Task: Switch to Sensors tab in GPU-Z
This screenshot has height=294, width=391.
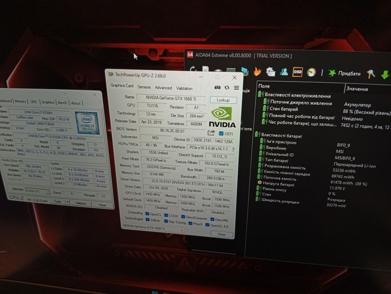Action: pos(144,87)
